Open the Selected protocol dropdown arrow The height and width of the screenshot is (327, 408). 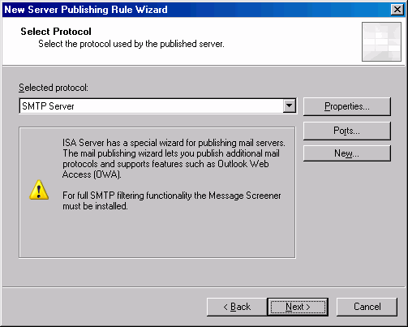(x=290, y=105)
